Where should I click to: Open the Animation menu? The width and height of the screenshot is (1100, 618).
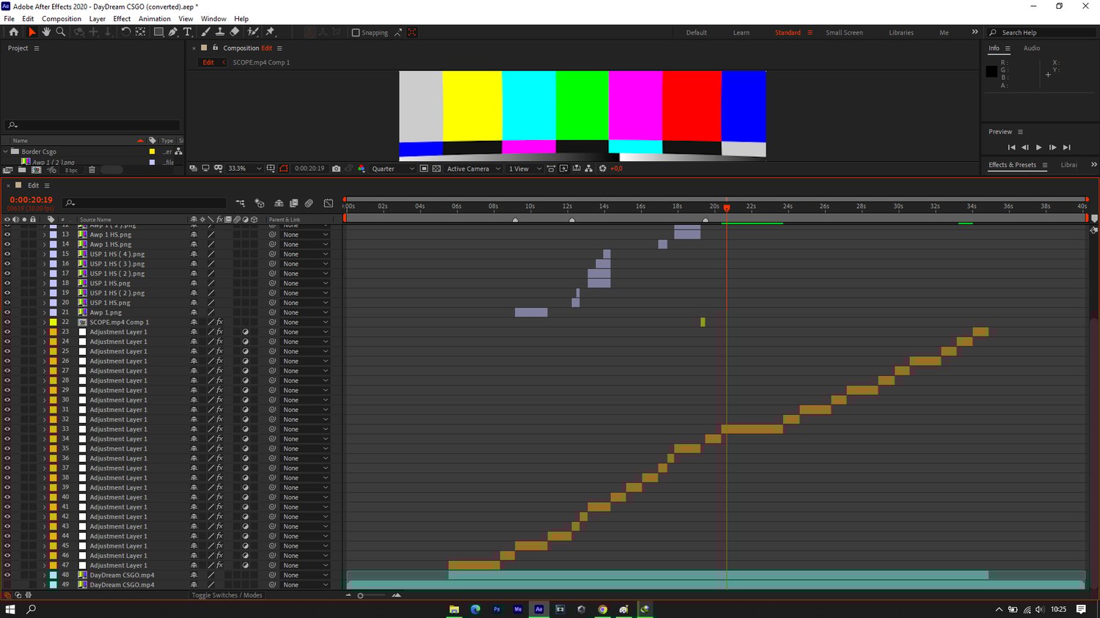[155, 19]
